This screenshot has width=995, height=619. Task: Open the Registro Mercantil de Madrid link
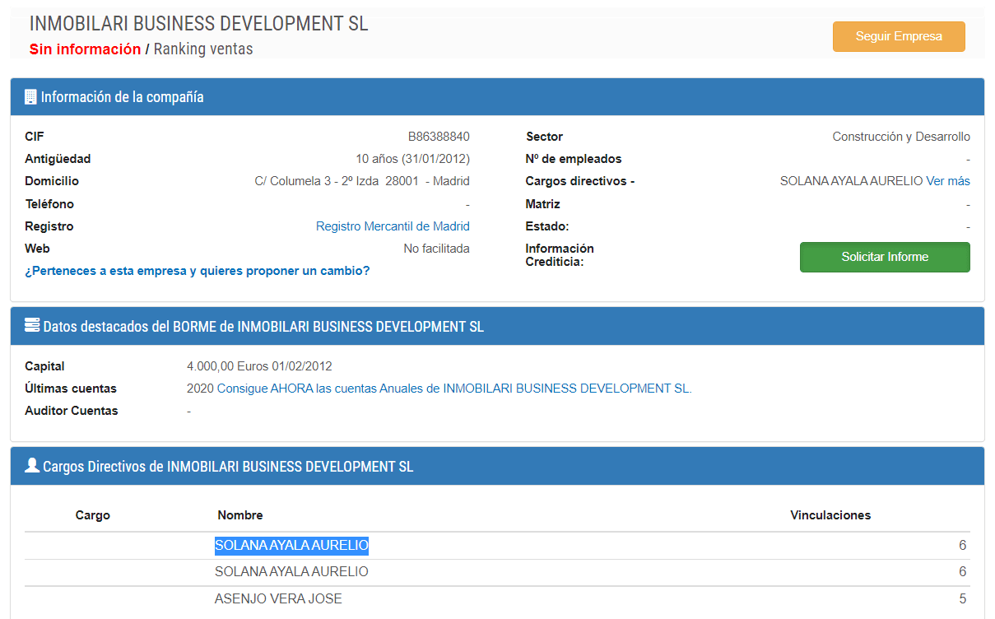click(x=393, y=226)
